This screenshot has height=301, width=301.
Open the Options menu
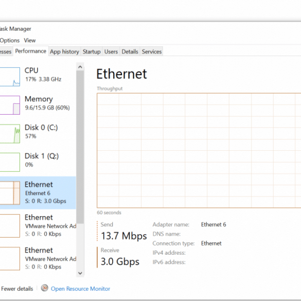pos(10,40)
